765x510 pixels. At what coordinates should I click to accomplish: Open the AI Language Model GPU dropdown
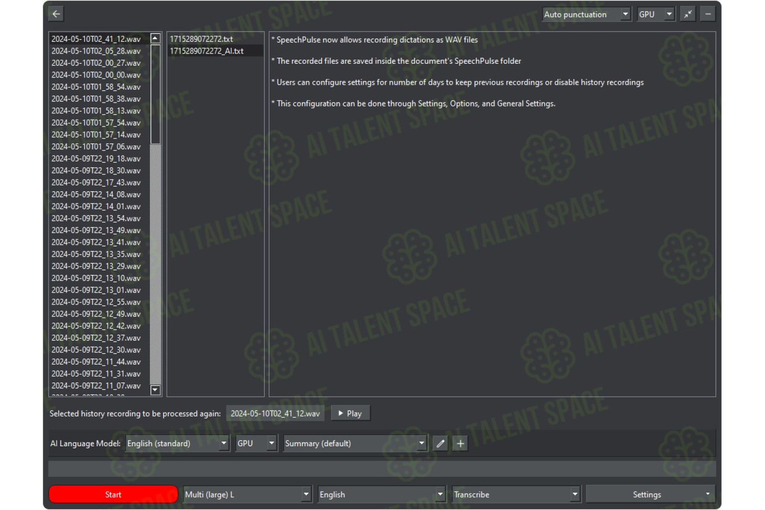[x=256, y=444]
